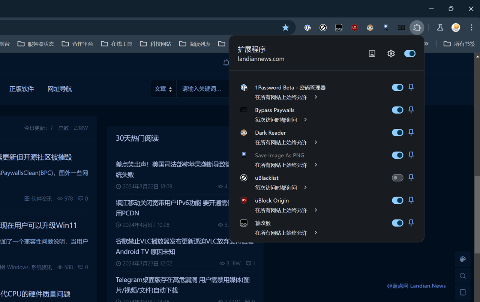Screen dimensions: 480x302
Task: Toggle Save Image As PNG site access
Action: click(x=397, y=155)
